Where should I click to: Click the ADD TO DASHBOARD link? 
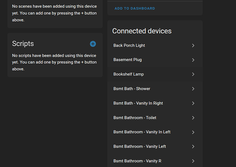(135, 9)
